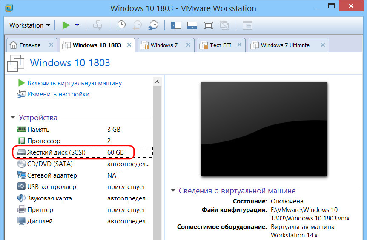Viewport: 367px width, 240px height.
Task: Close the Windows 10 1803 tab
Action: (129, 45)
